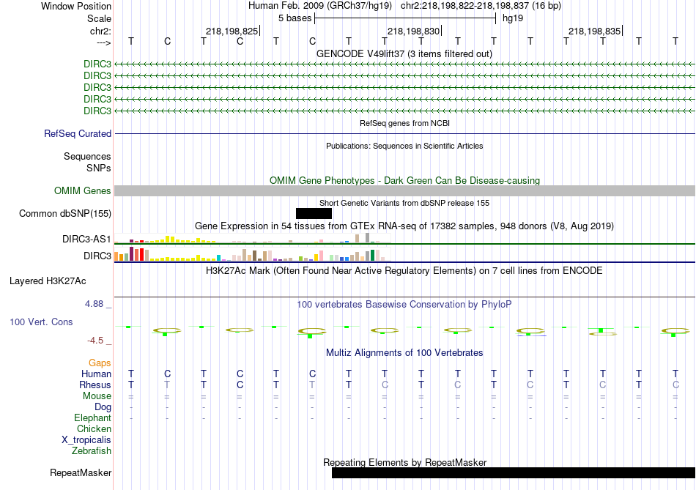
Task: Click the DIRC3 GTEx expression label
Action: click(x=97, y=256)
